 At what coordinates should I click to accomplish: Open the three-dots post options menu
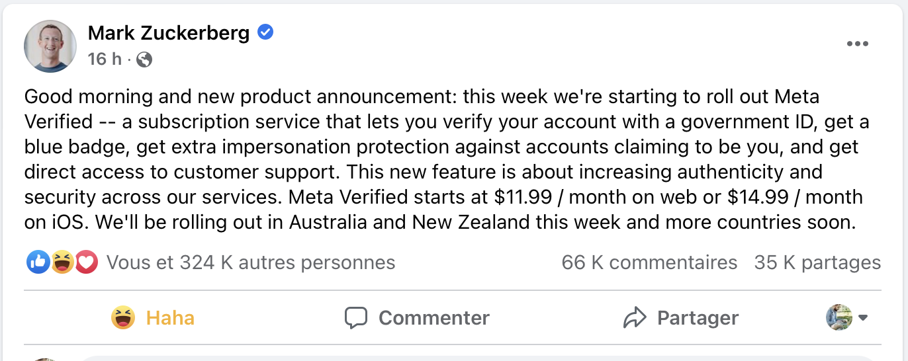[x=857, y=44]
